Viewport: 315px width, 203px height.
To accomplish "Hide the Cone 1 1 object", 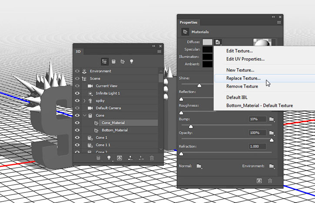I will (x=77, y=145).
